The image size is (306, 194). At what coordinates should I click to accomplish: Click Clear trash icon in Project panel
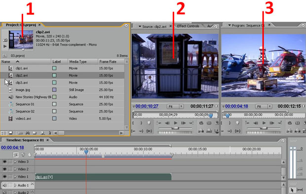pos(49,133)
